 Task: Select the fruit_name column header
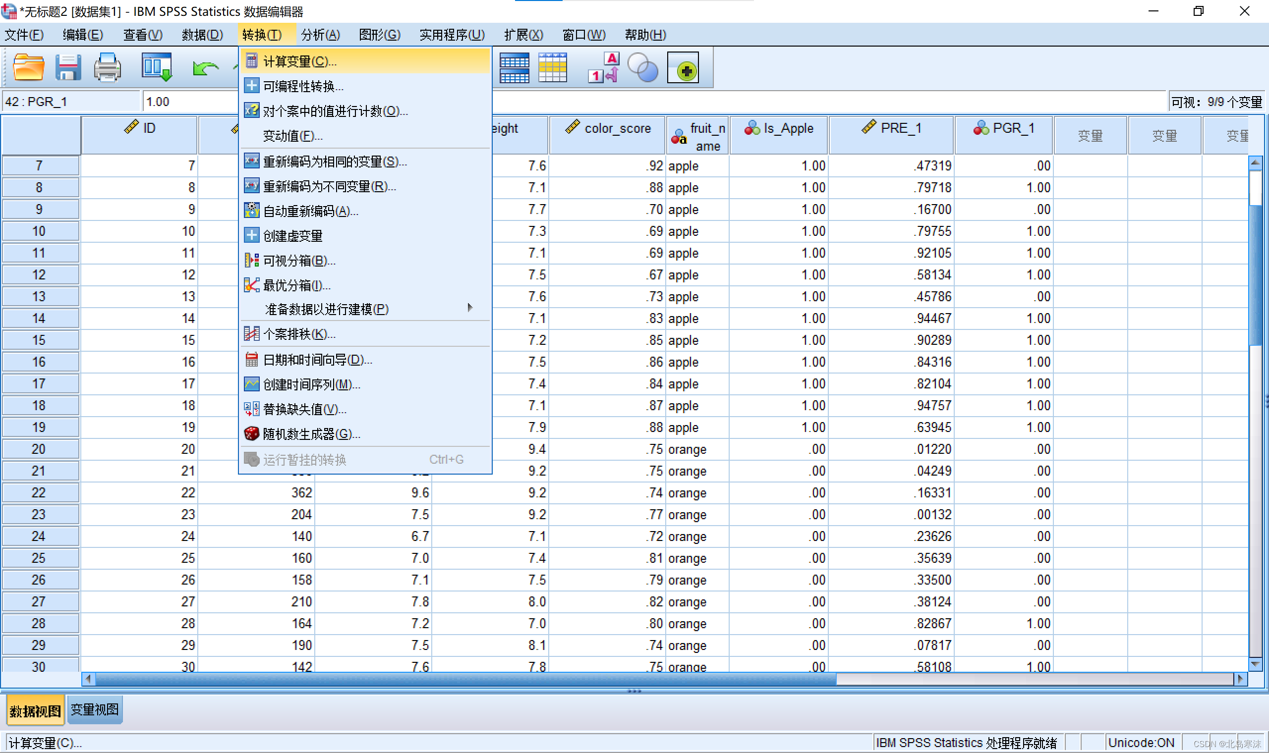pyautogui.click(x=697, y=135)
